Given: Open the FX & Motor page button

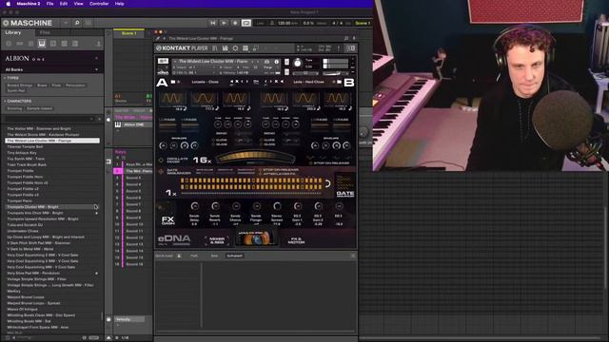Looking at the screenshot, I should (x=296, y=240).
